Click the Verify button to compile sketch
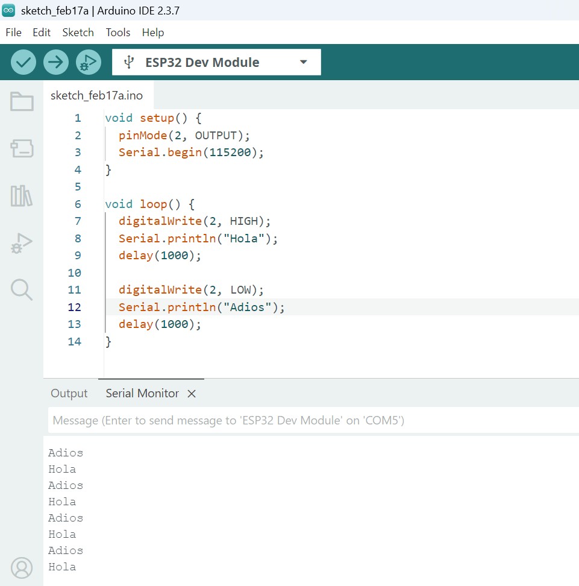Image resolution: width=579 pixels, height=586 pixels. pyautogui.click(x=23, y=61)
